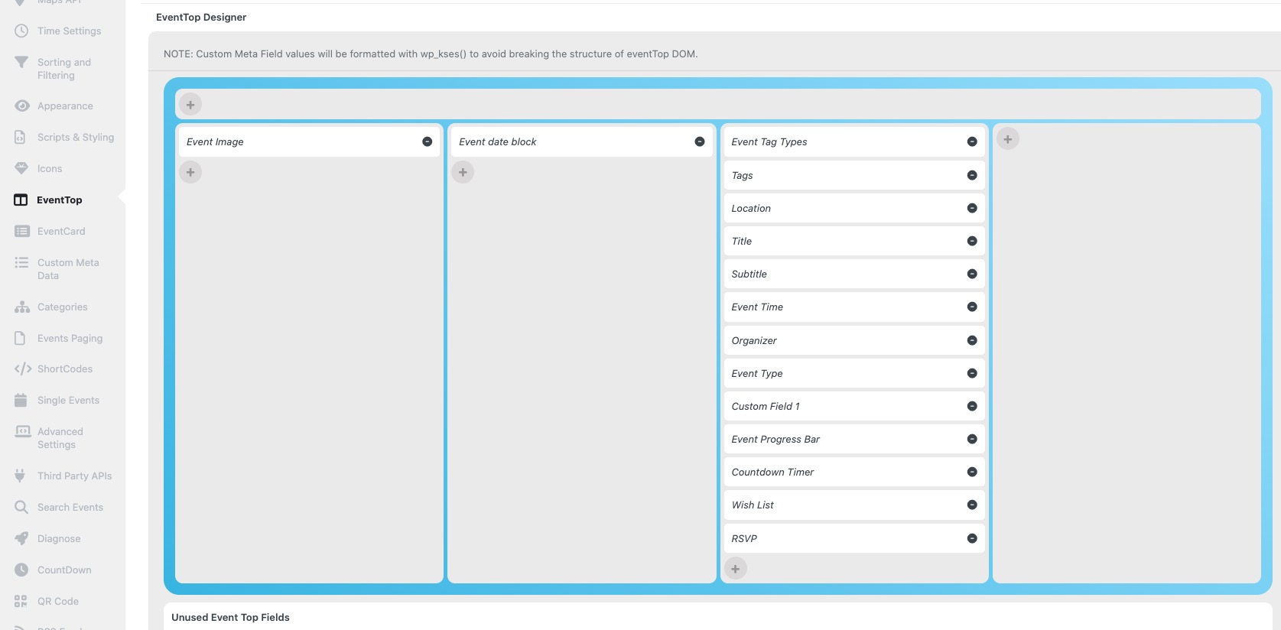
Task: Select the Event Image field item
Action: (x=309, y=141)
